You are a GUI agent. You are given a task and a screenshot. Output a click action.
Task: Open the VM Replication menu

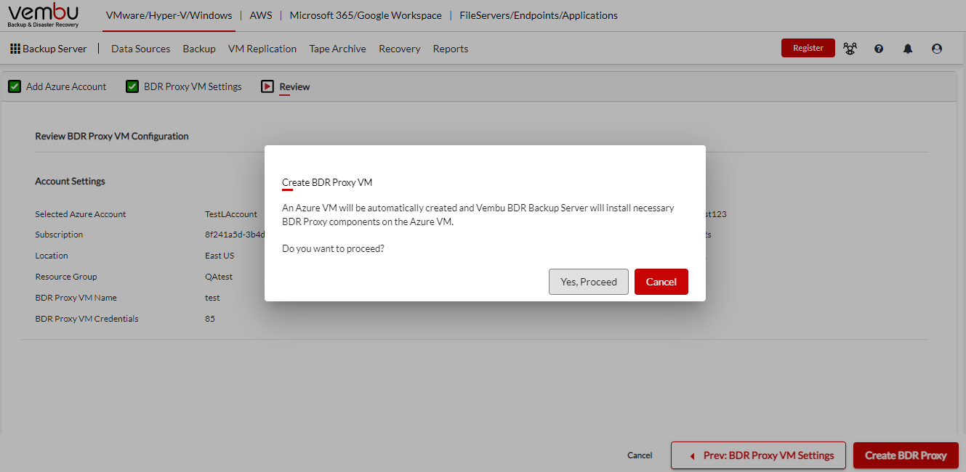(x=262, y=49)
